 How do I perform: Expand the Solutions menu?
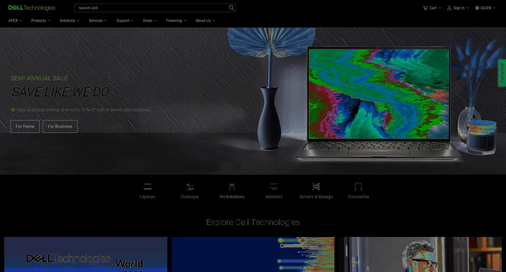click(69, 21)
